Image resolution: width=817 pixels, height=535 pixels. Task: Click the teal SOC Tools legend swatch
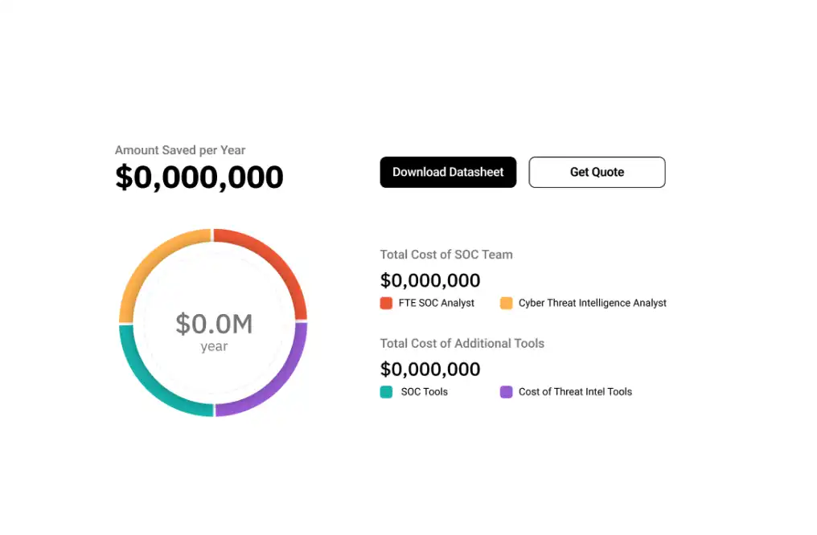(386, 392)
